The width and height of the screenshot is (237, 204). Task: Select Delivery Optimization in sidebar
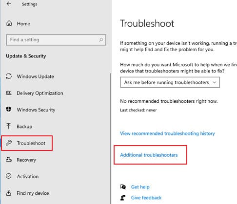(40, 93)
